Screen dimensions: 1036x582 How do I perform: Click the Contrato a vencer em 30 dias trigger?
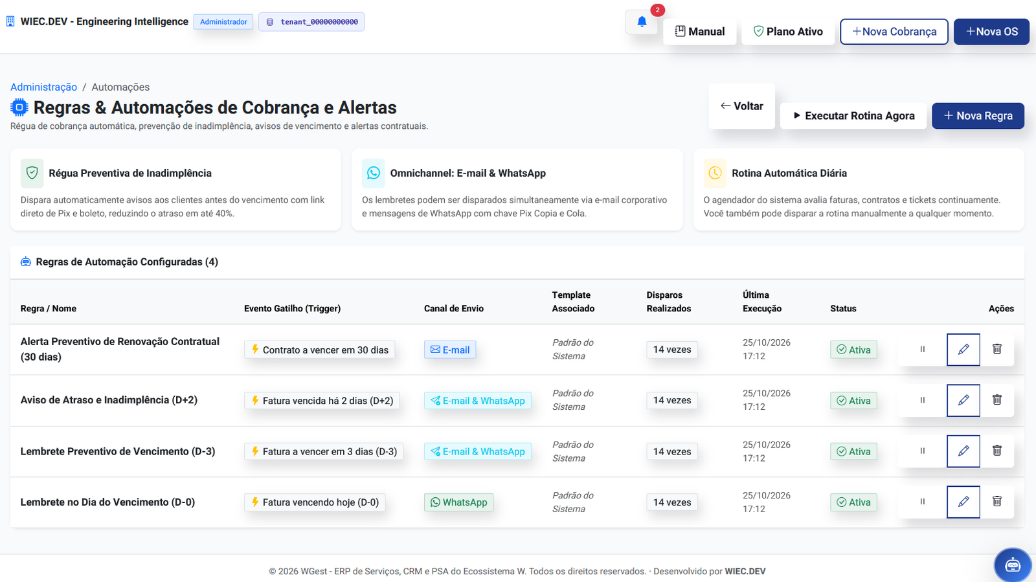319,350
